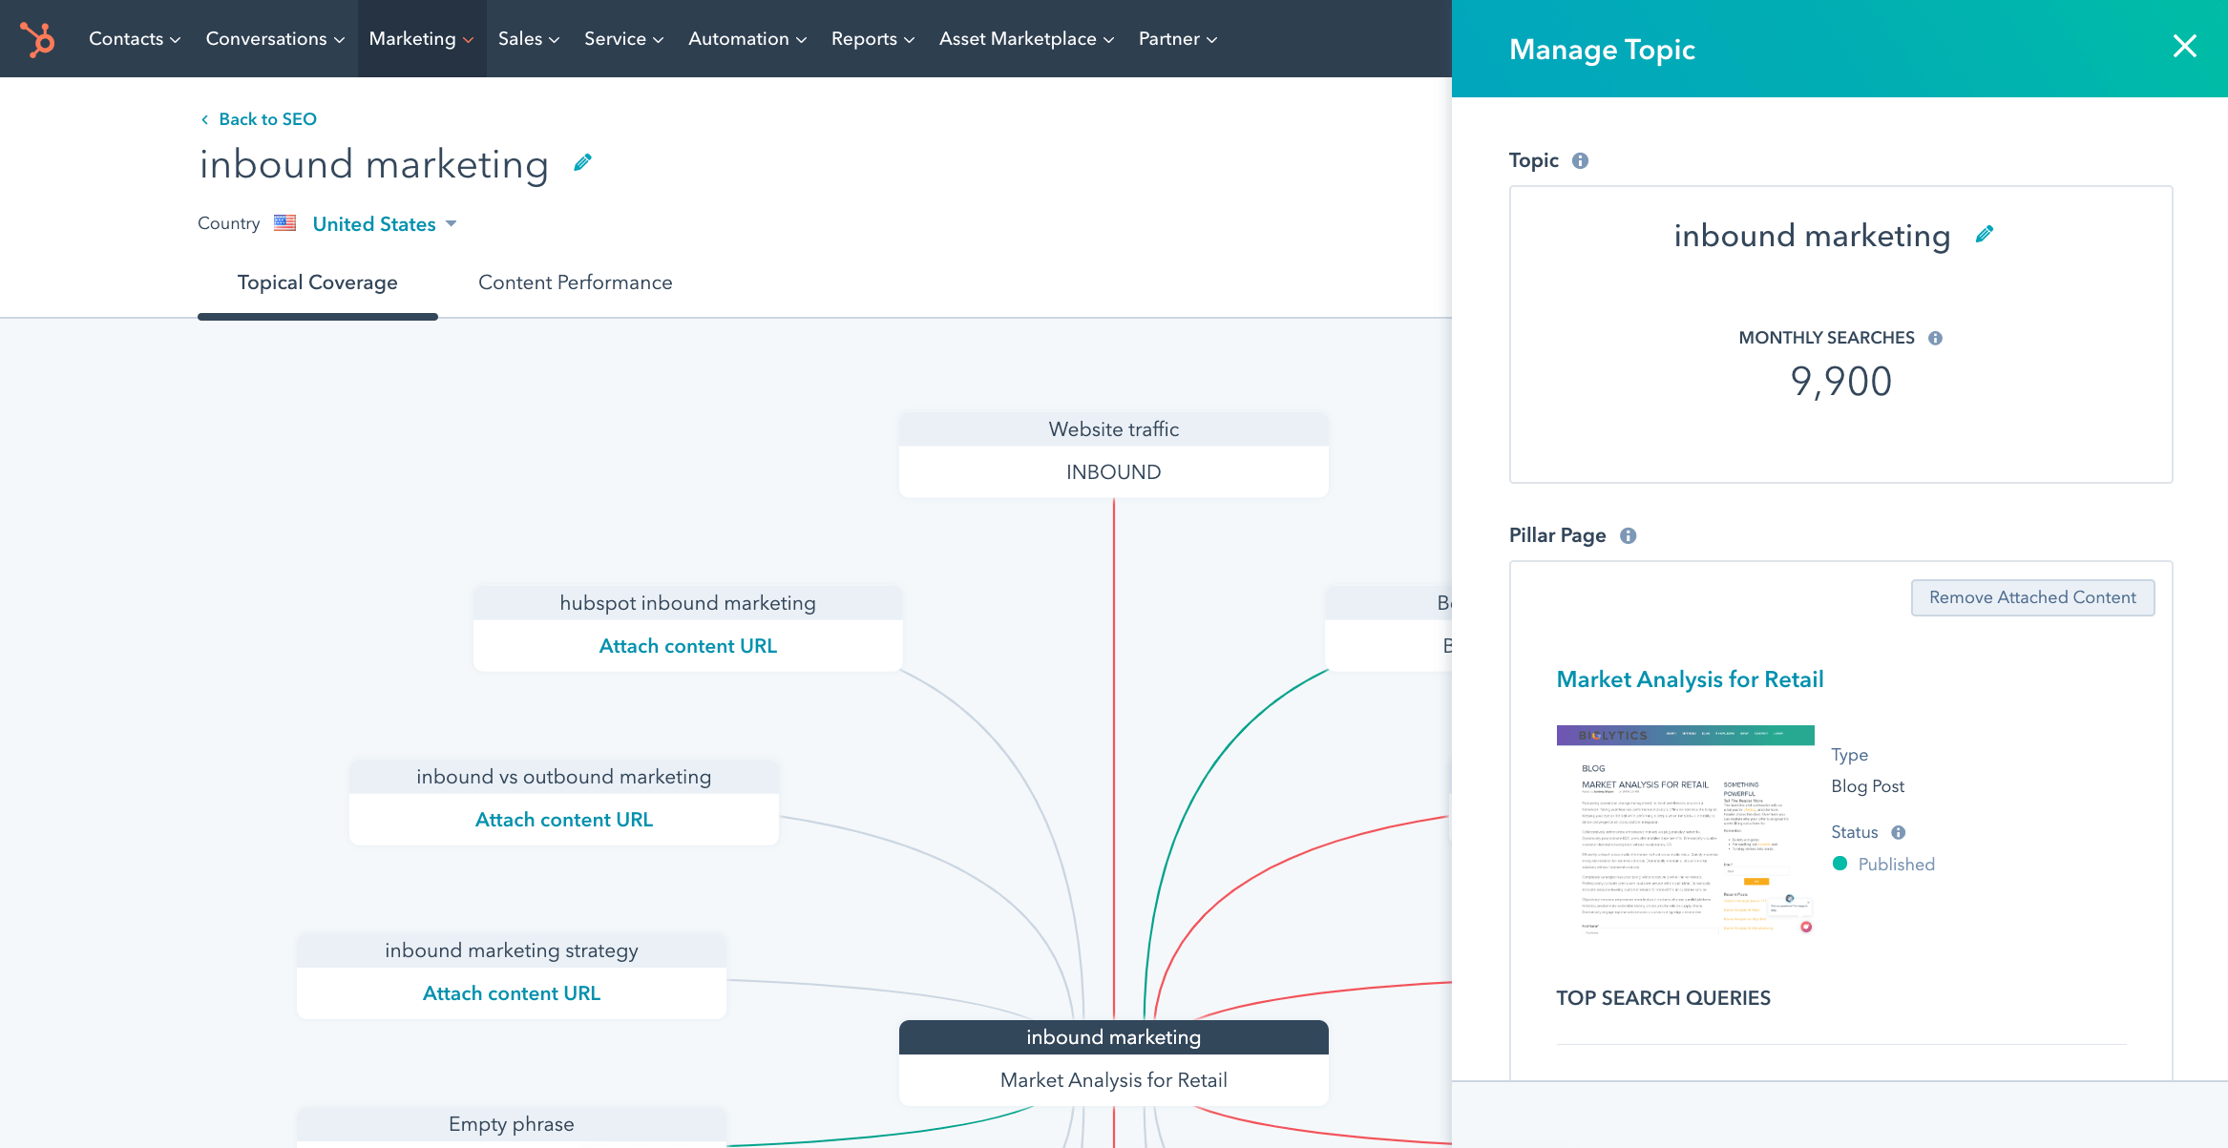
Task: Click Attach content URL for hubspot inbound marketing
Action: point(688,644)
